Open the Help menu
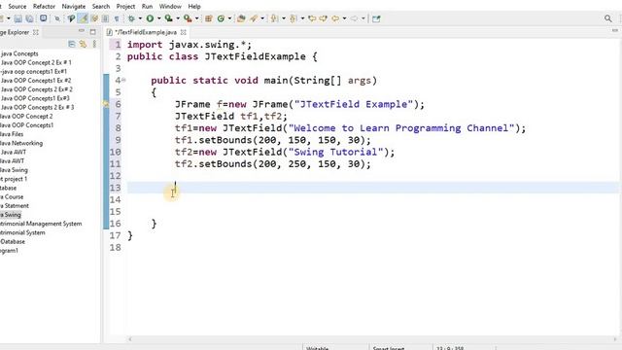622x350 pixels. click(194, 7)
